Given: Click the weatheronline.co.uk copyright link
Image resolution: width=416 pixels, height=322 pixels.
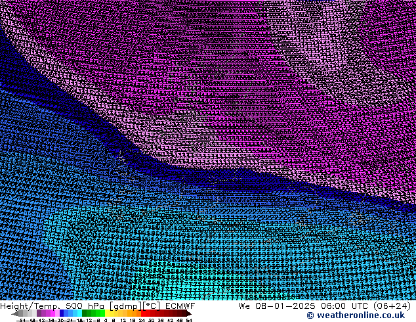Looking at the screenshot, I should tap(356, 315).
